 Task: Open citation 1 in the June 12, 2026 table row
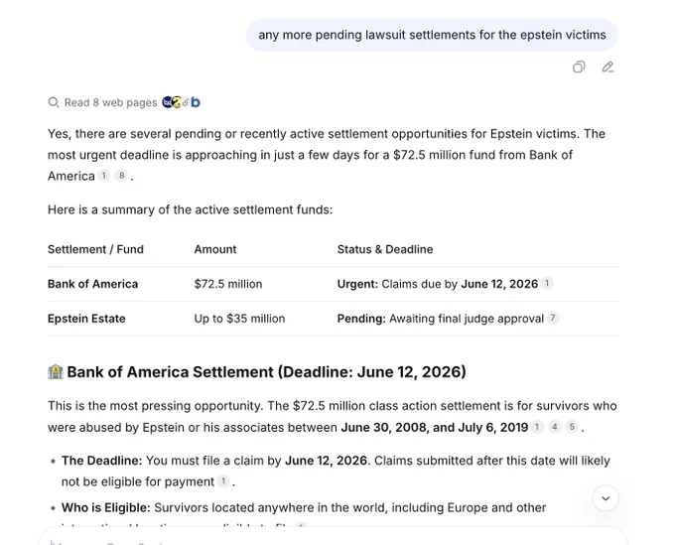547,284
